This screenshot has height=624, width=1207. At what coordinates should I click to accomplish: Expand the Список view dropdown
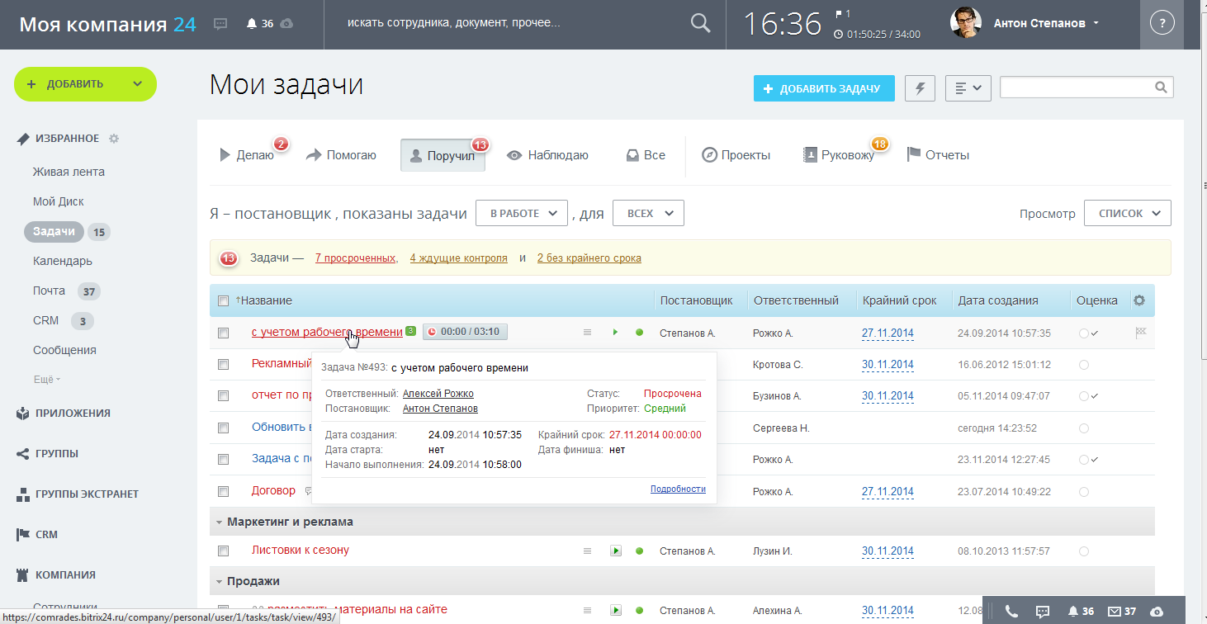coord(1127,213)
